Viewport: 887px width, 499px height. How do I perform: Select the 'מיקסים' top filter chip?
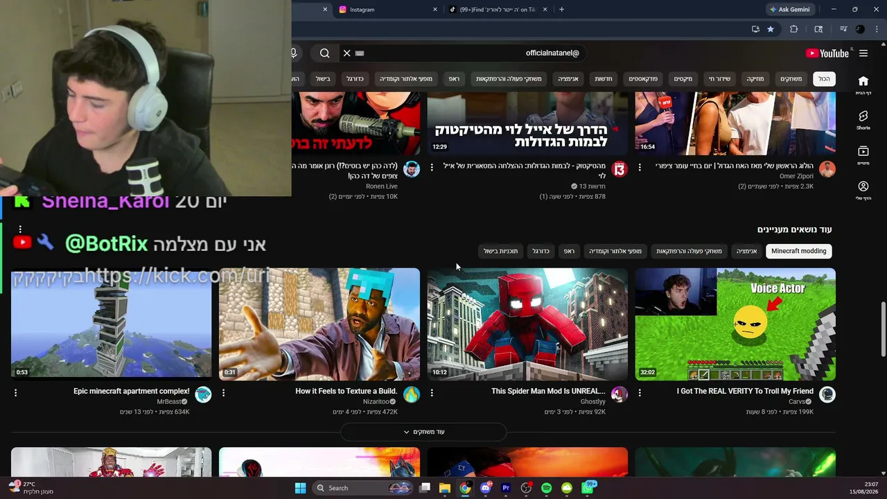coord(683,79)
